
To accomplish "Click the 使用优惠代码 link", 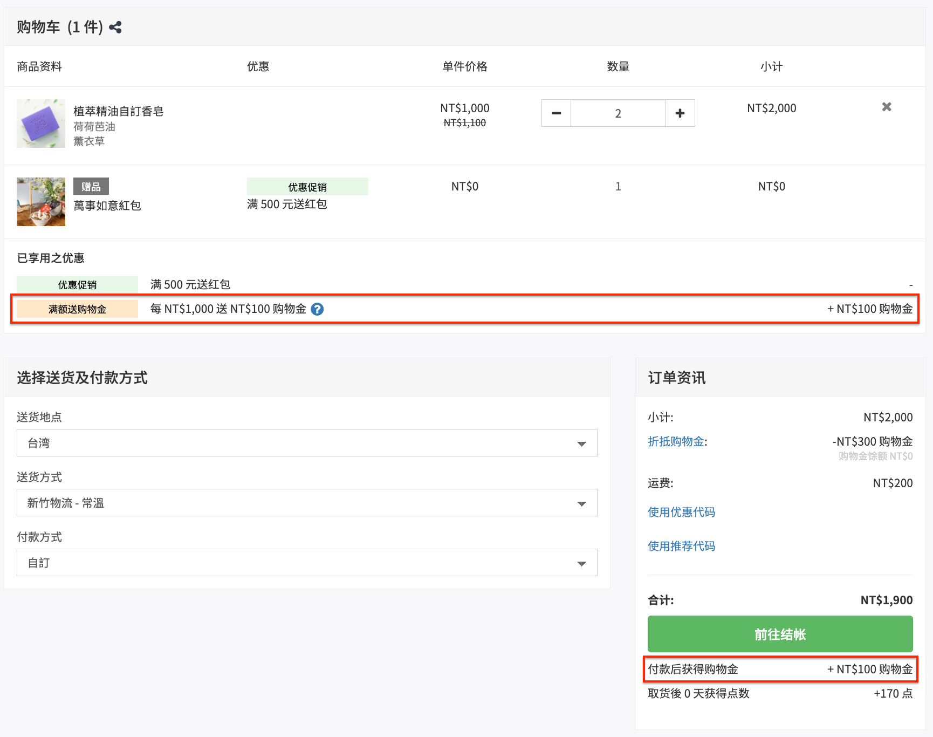I will pos(682,512).
